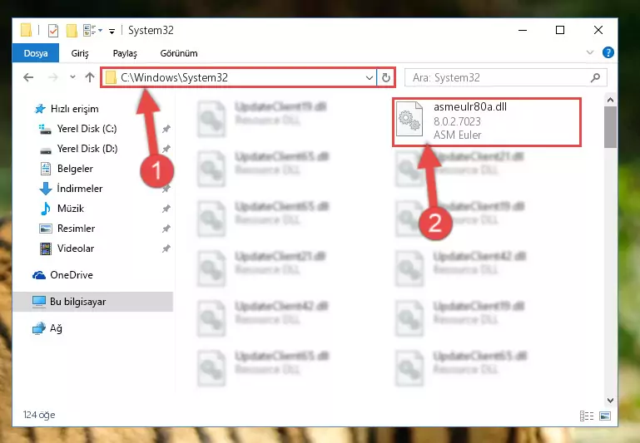Click the properties checkmark icon in title bar

(53, 31)
